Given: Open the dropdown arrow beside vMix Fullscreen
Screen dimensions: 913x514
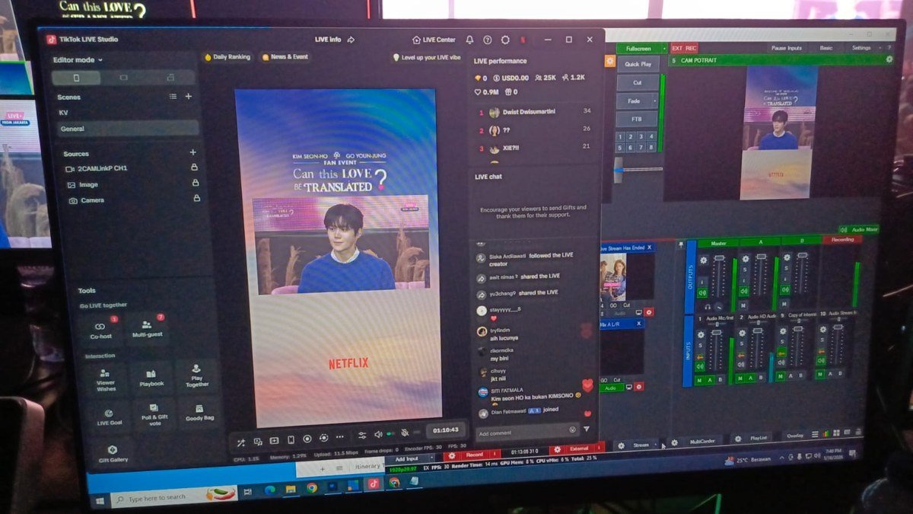Looking at the screenshot, I should click(664, 49).
